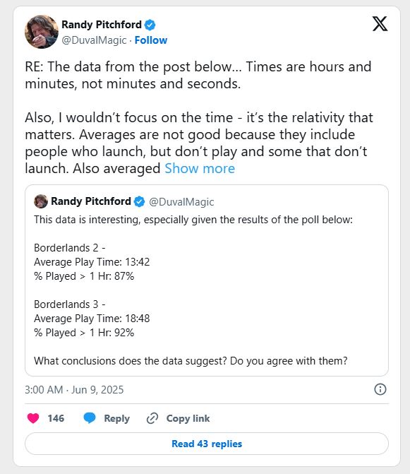The height and width of the screenshot is (474, 410).
Task: Click the main Randy Pitchford display name
Action: point(102,25)
